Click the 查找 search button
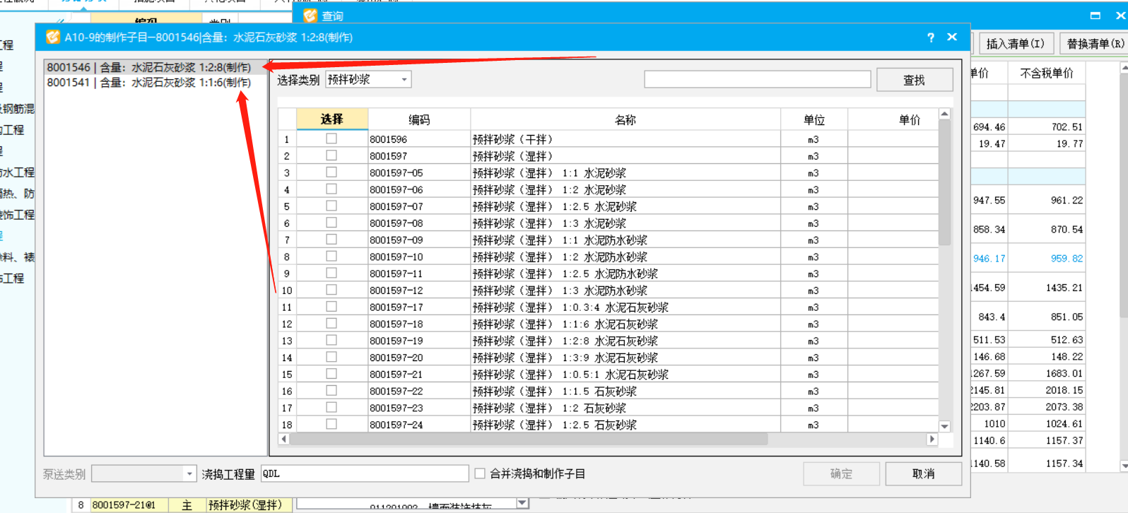Image resolution: width=1128 pixels, height=513 pixels. [x=915, y=80]
